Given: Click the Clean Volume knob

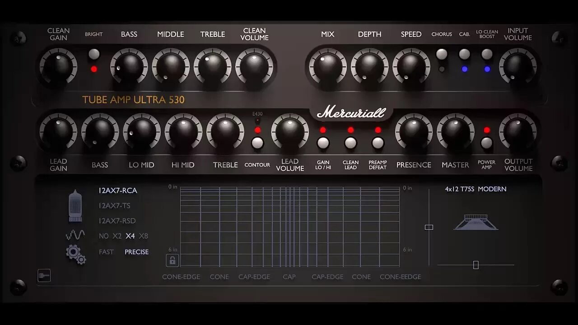Looking at the screenshot, I should click(x=254, y=67).
